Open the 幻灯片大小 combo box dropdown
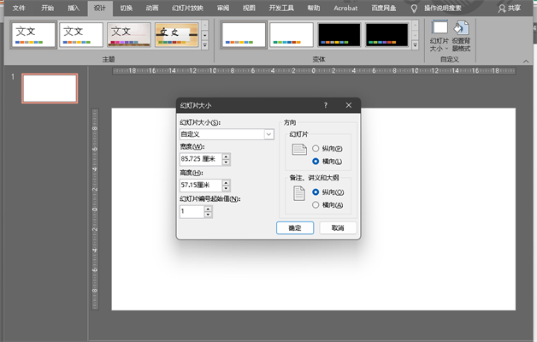Viewport: 537px width, 342px height. pyautogui.click(x=268, y=134)
